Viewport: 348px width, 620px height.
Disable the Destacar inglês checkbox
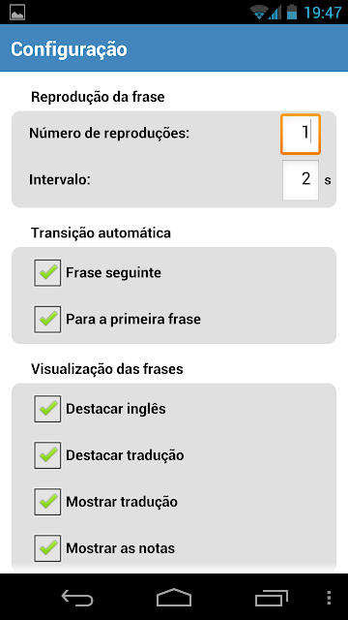click(47, 409)
